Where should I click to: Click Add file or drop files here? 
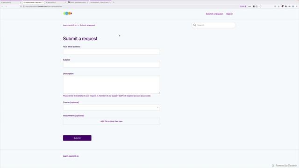(x=111, y=121)
